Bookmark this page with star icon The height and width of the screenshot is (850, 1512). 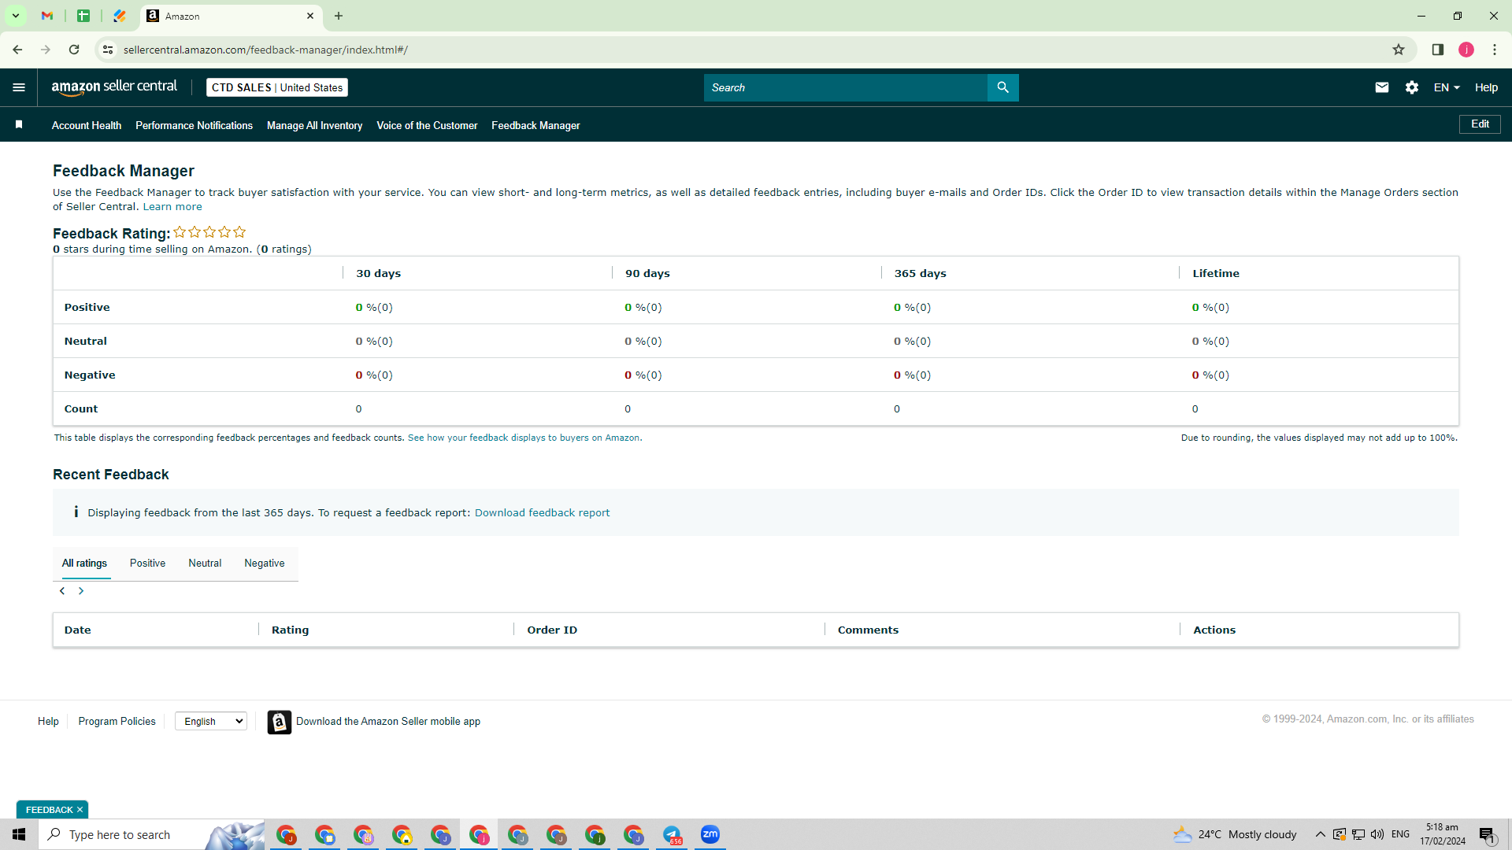1399,50
